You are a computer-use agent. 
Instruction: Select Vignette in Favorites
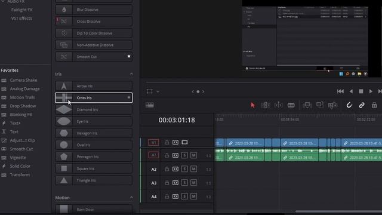pyautogui.click(x=18, y=158)
